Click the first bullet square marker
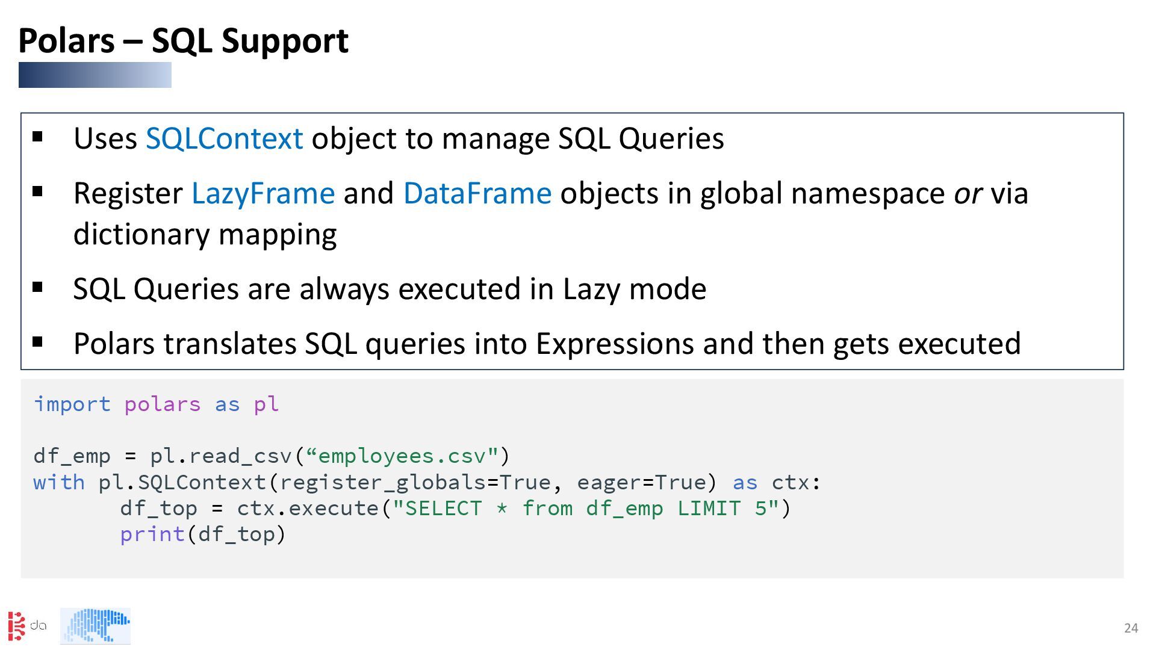The width and height of the screenshot is (1156, 650). pos(38,137)
